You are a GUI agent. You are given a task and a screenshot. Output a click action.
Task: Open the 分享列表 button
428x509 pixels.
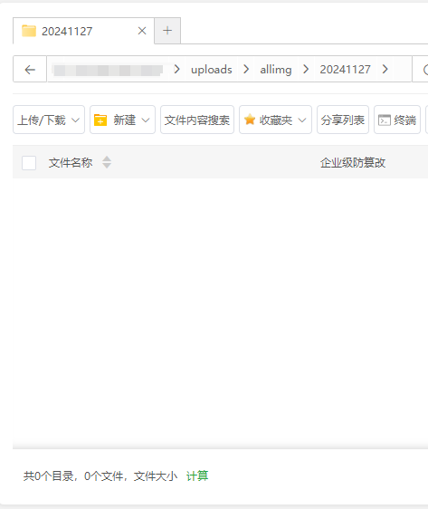pyautogui.click(x=343, y=120)
